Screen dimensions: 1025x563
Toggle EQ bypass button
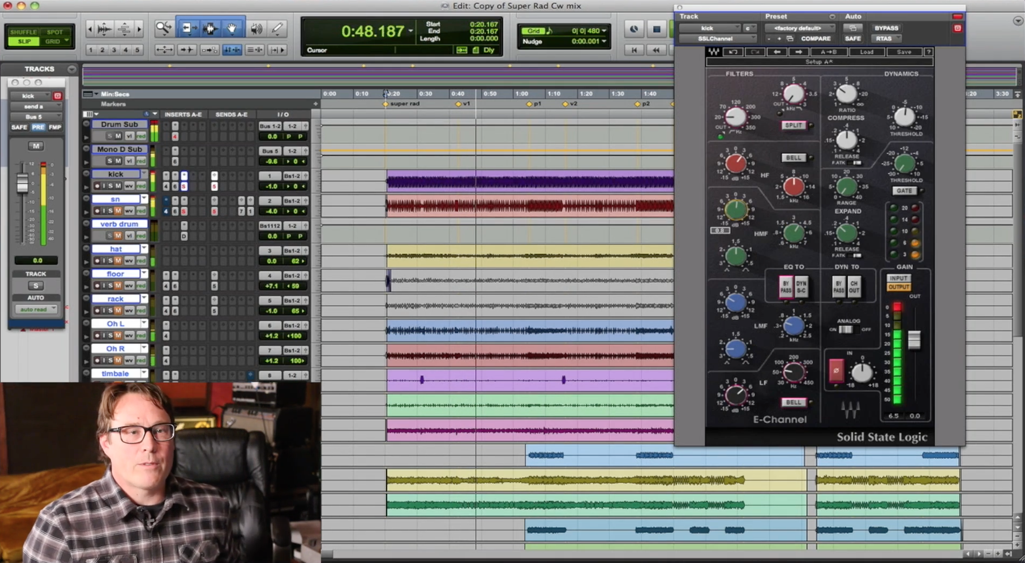[786, 287]
